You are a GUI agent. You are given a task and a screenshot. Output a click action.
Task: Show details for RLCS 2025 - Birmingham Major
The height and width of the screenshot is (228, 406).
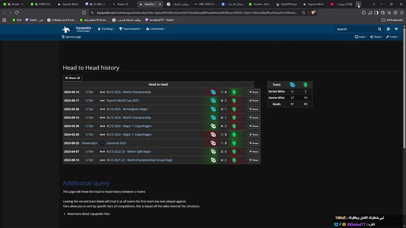click(253, 109)
